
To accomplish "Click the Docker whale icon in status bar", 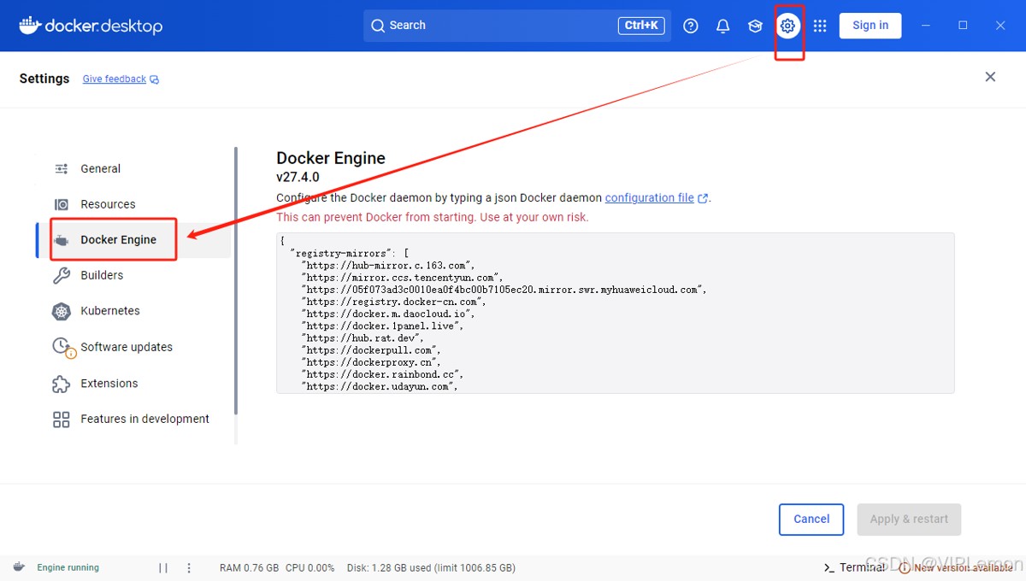I will 19,567.
